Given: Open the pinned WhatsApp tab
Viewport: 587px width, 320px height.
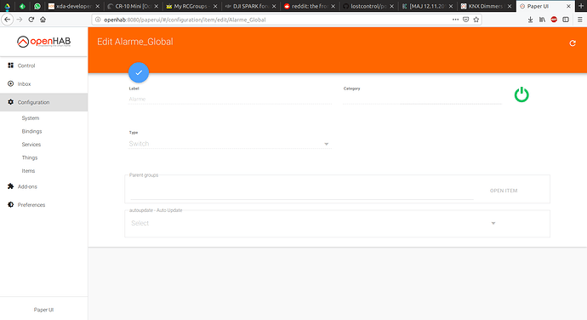Looking at the screenshot, I should click(x=37, y=6).
